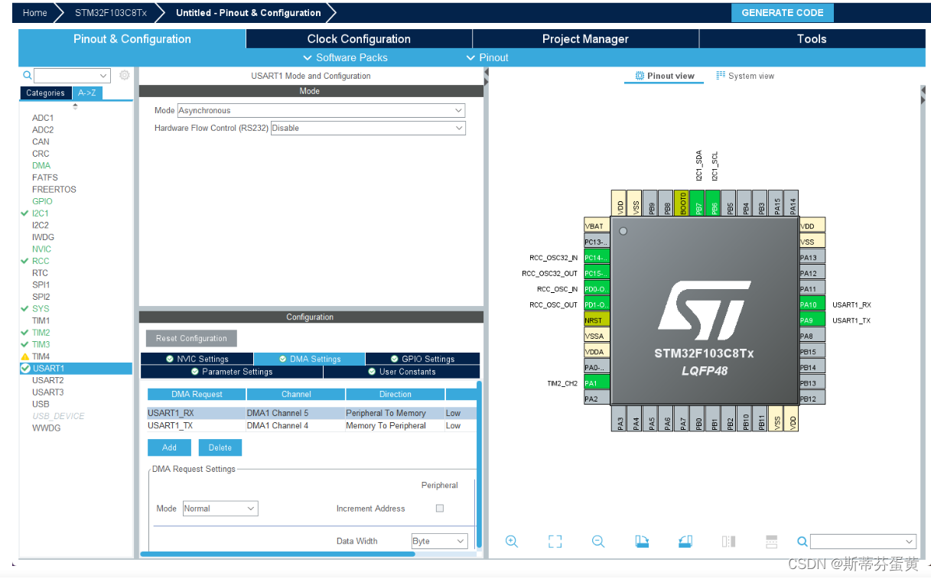Add a new DMA request

[169, 447]
